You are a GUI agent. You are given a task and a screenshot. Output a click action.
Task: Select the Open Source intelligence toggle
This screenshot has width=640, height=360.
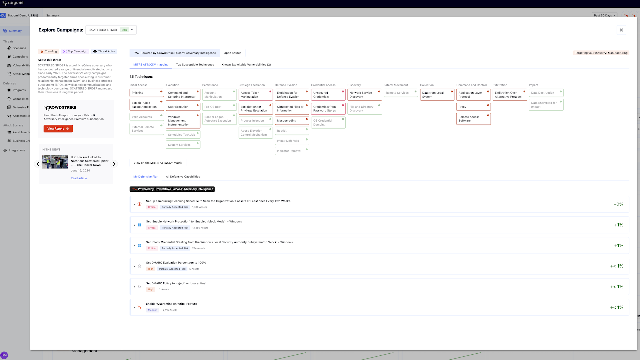232,53
